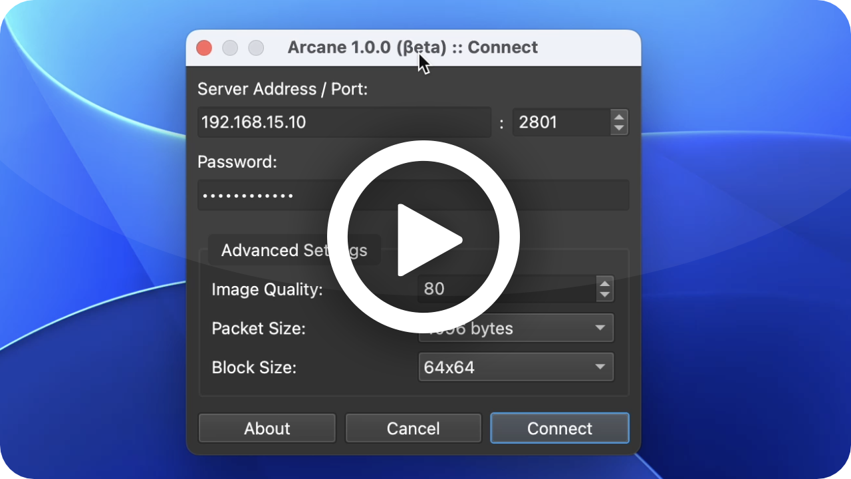Close the Arcane Connect window via the red button
Image resolution: width=851 pixels, height=479 pixels.
204,48
